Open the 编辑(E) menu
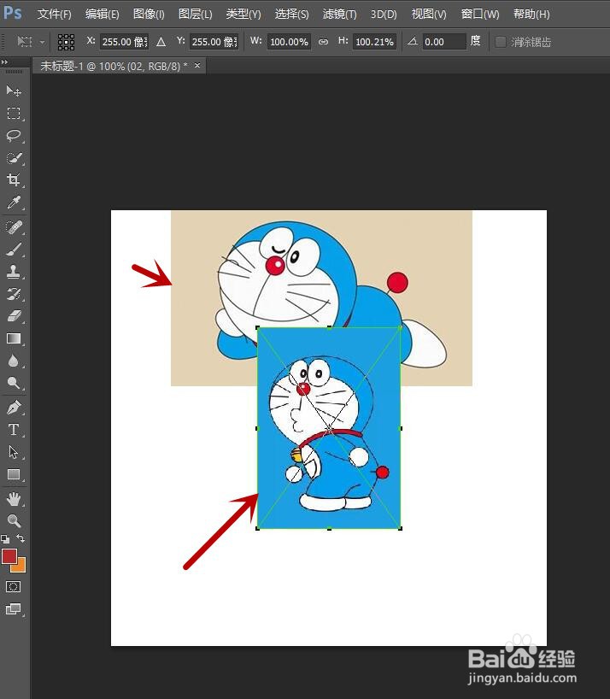Screen dimensions: 610x699 click(x=102, y=15)
